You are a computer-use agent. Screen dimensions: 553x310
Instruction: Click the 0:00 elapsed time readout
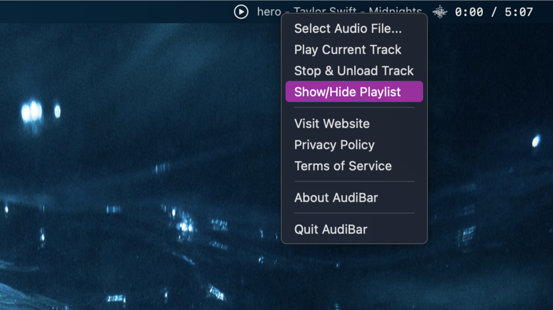[469, 12]
